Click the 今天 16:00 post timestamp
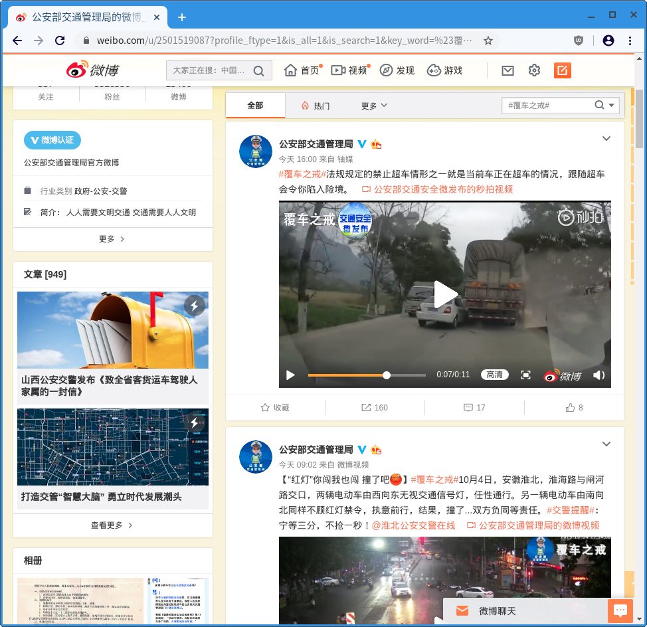This screenshot has width=647, height=627. [x=298, y=159]
